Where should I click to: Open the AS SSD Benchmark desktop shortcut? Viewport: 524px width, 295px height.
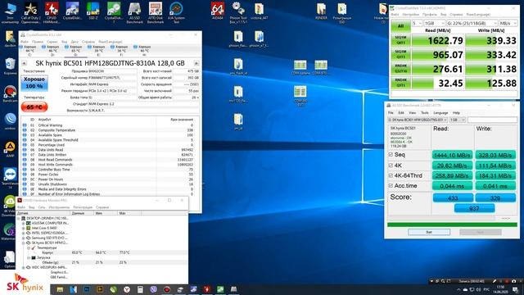pos(134,12)
